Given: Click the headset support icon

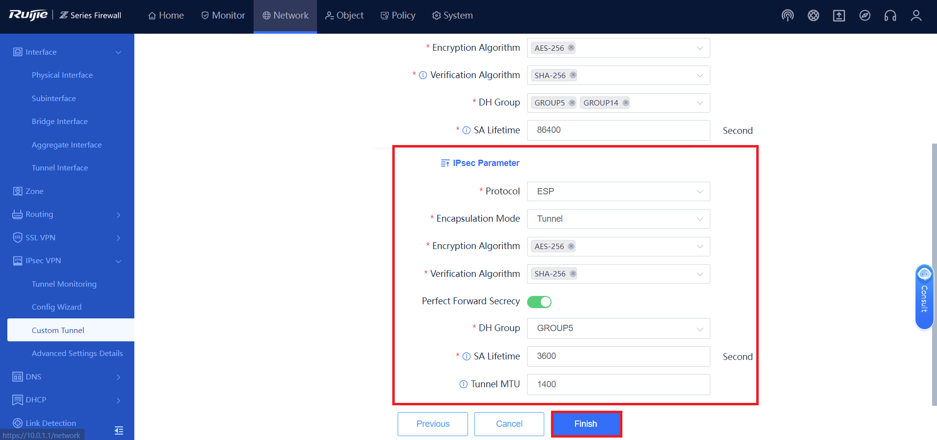Looking at the screenshot, I should (x=890, y=16).
